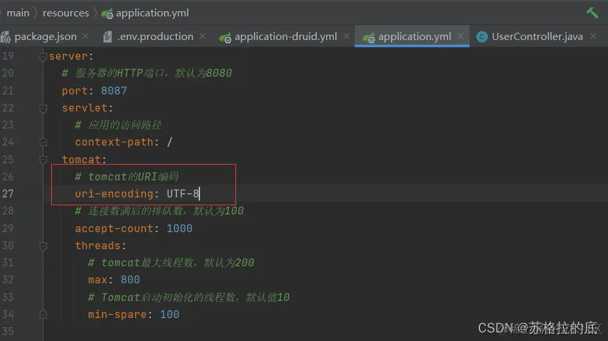Close the package.json tab

85,36
